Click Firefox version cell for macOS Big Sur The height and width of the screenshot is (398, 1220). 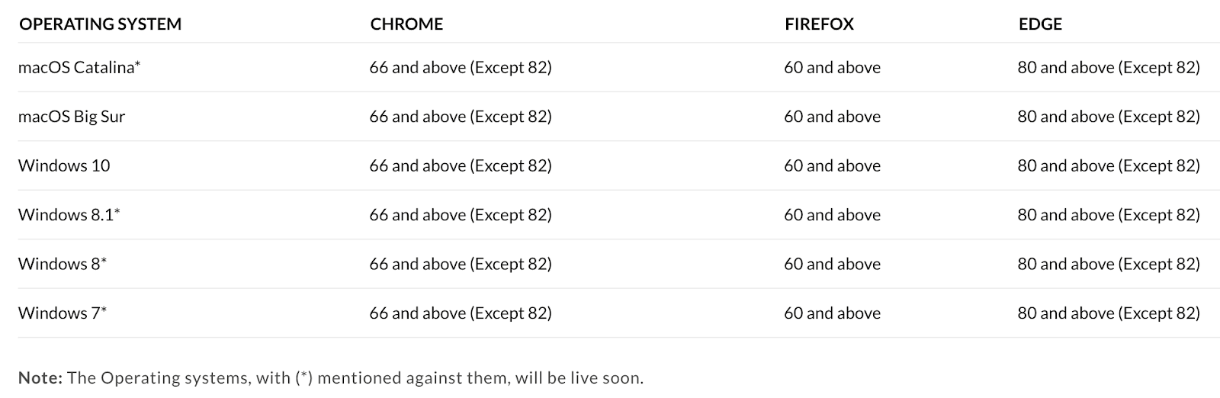(x=832, y=117)
